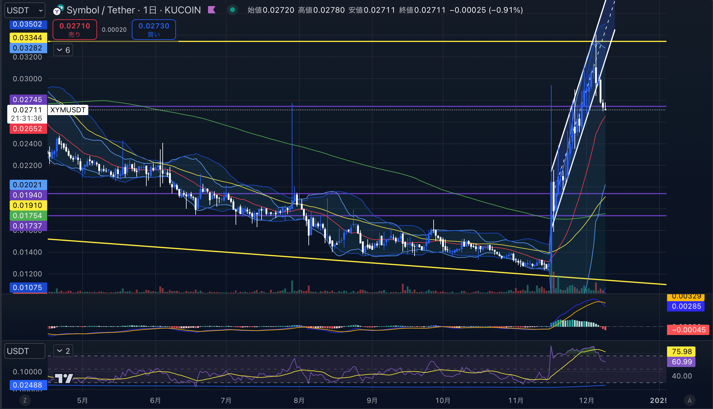Click the XYMUSDT symbol tag
Viewport: 713px width, 409px height.
[x=68, y=110]
